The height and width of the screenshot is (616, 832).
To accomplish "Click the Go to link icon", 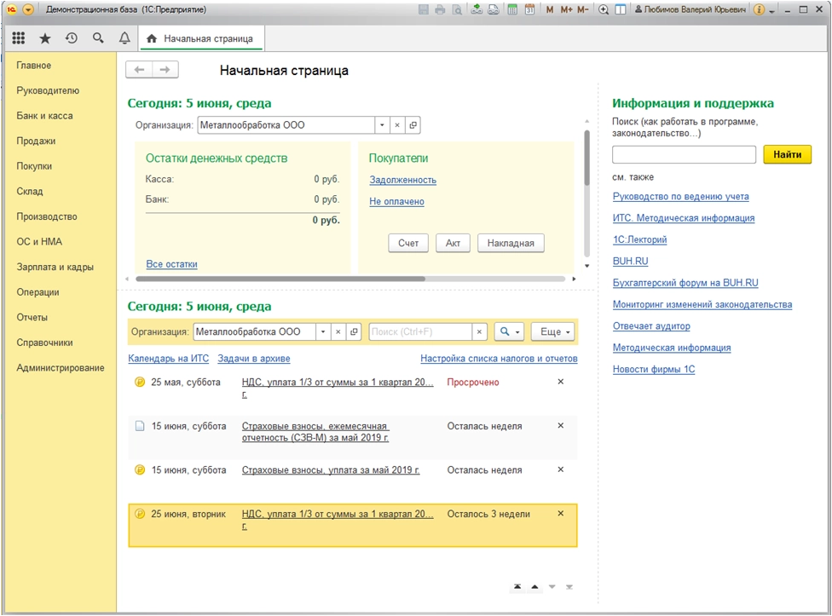I will click(x=494, y=9).
